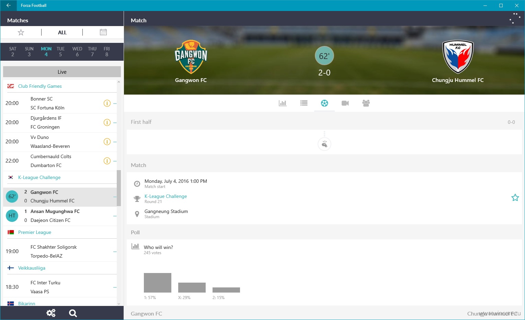
Task: Click the Live filter button
Action: click(62, 72)
